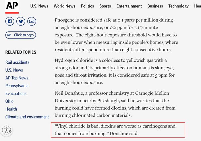
Task: Open the U.S. News menu item
Action: pyautogui.click(x=39, y=6)
